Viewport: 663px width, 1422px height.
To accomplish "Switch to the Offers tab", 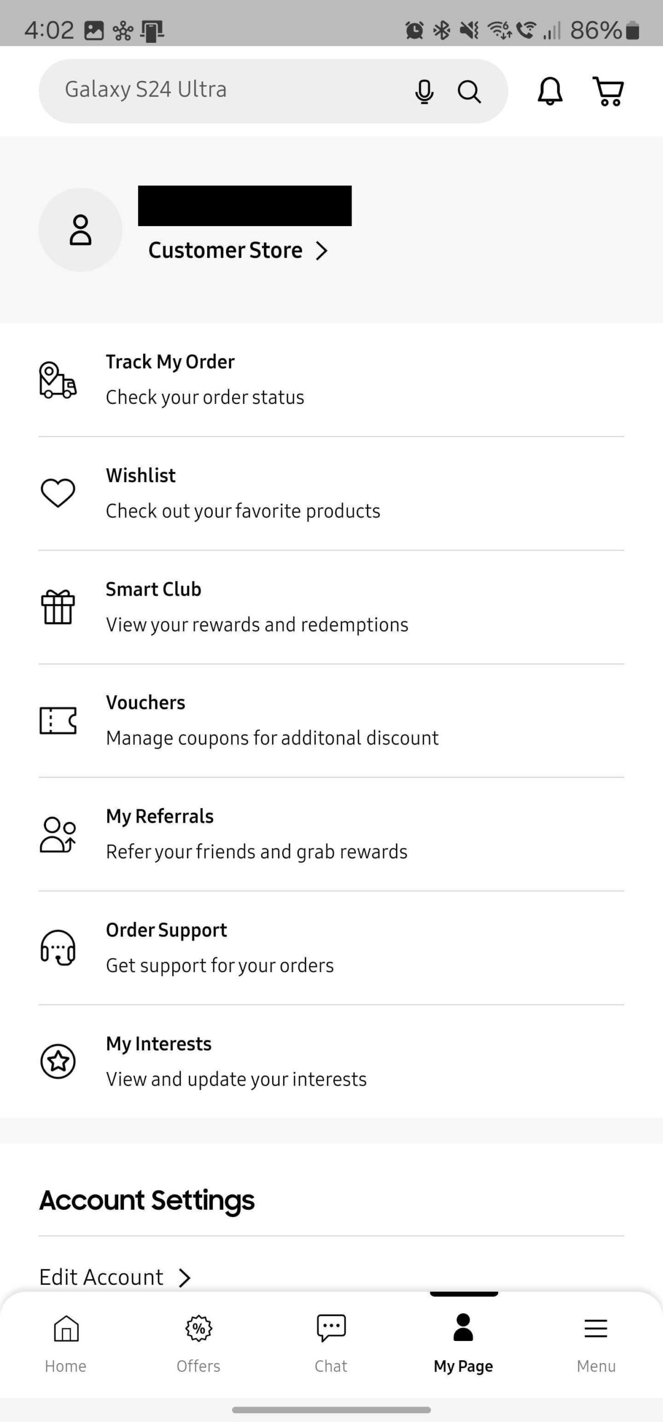I will tap(198, 1342).
